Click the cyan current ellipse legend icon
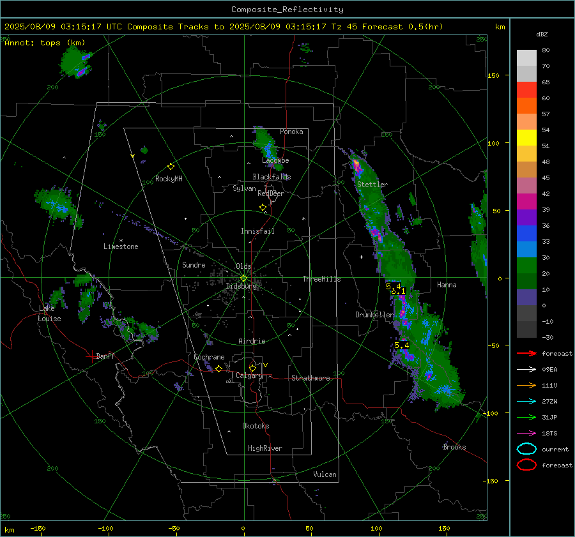Viewport: 575px width, 537px height. pyautogui.click(x=526, y=449)
